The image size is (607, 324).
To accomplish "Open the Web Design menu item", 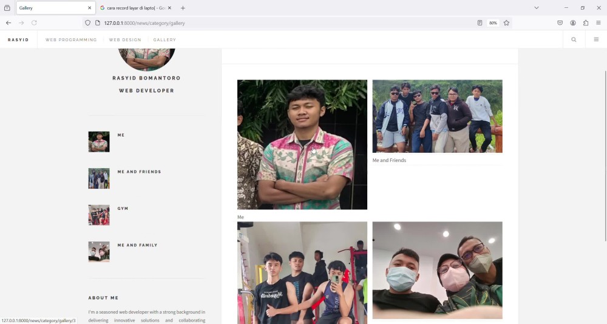I will (x=125, y=40).
